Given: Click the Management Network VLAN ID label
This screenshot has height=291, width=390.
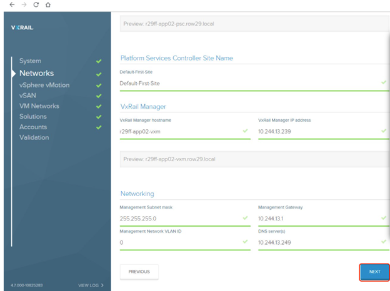Looking at the screenshot, I should click(151, 231).
